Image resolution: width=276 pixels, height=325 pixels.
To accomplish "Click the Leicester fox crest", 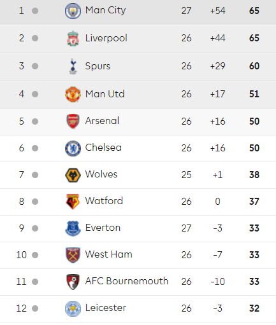I will (x=73, y=308).
